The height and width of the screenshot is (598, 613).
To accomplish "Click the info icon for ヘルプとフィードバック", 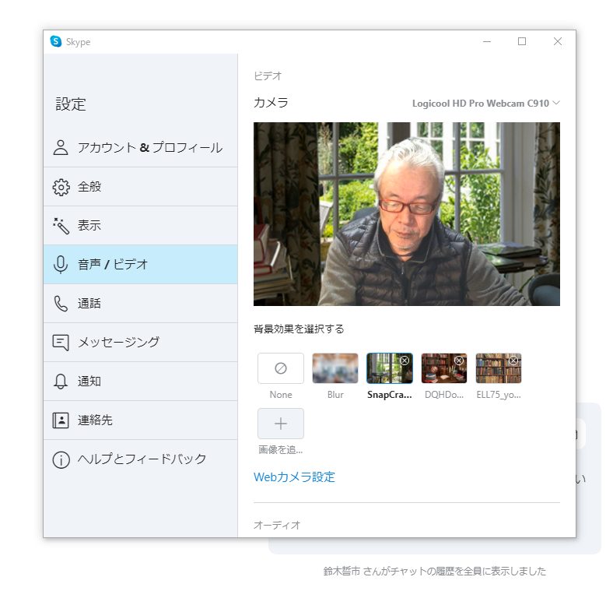I will coord(61,459).
